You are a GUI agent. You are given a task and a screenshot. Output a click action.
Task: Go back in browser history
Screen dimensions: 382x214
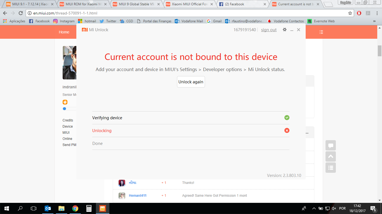[5, 13]
